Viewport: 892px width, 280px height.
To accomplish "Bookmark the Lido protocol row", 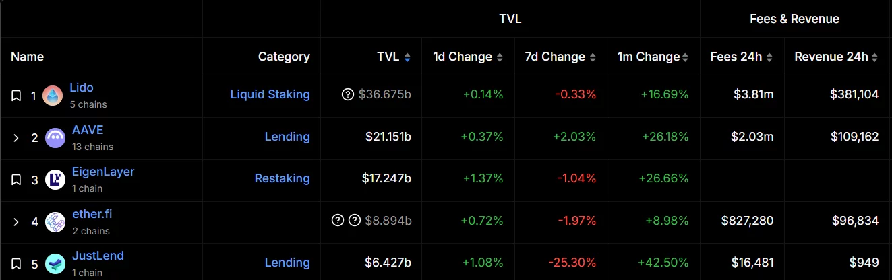I will [16, 96].
